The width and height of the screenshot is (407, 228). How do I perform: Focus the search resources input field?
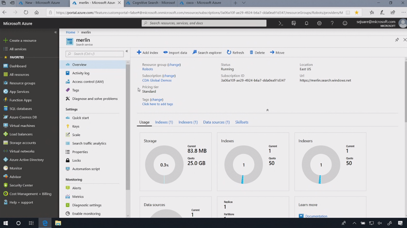coord(204,23)
